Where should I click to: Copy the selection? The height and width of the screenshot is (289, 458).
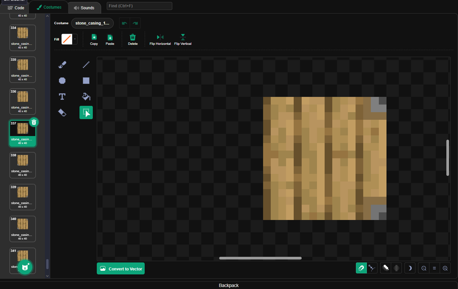pos(94,40)
